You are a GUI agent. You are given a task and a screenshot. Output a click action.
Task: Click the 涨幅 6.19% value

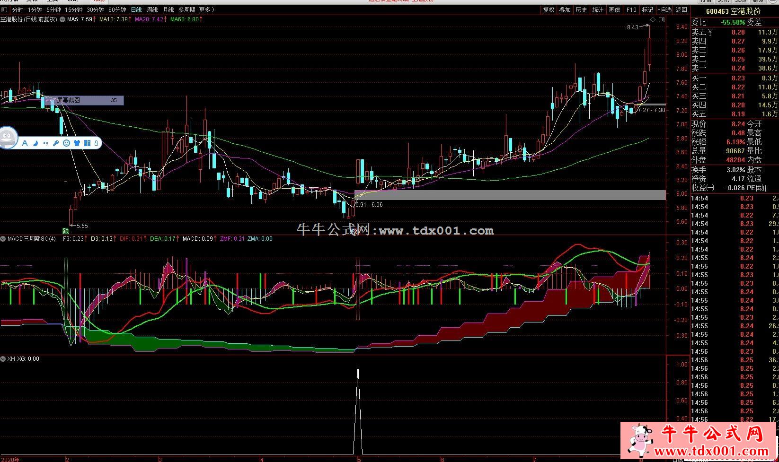point(735,142)
